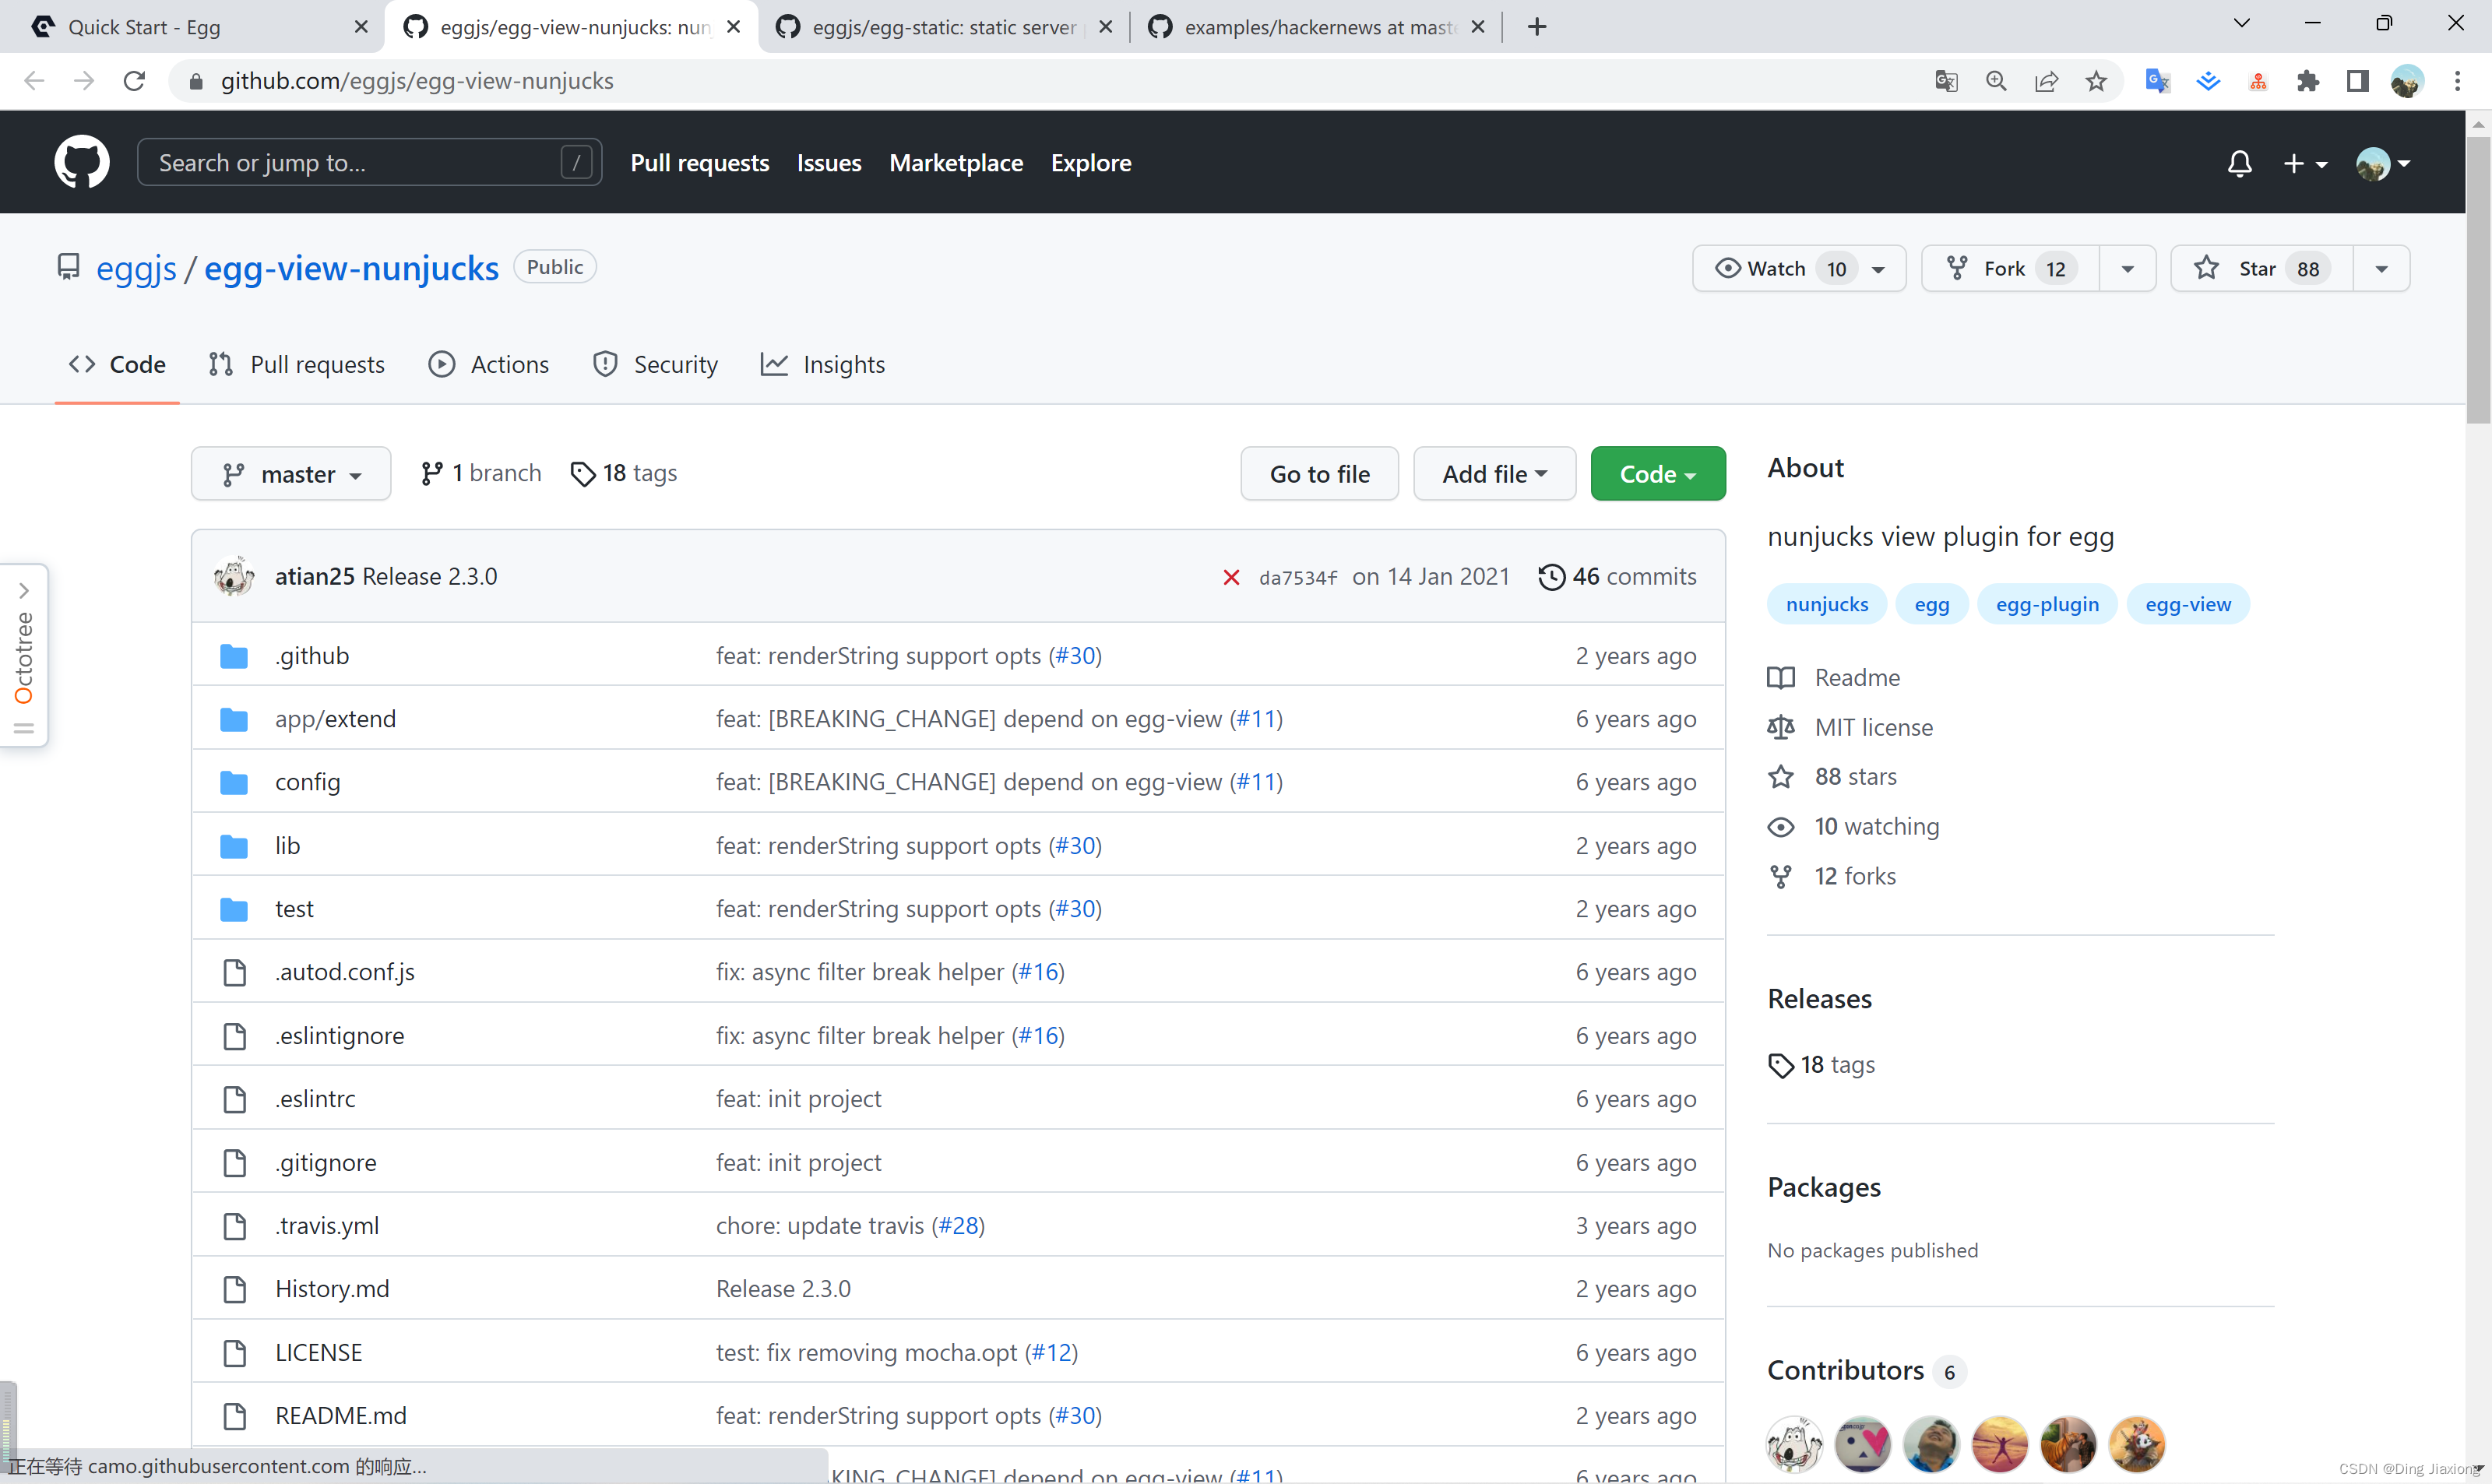
Task: Open the Security tab
Action: coord(656,364)
